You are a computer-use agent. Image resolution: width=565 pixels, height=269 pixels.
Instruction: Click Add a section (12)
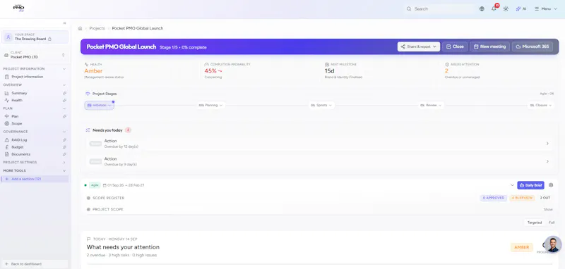click(35, 179)
